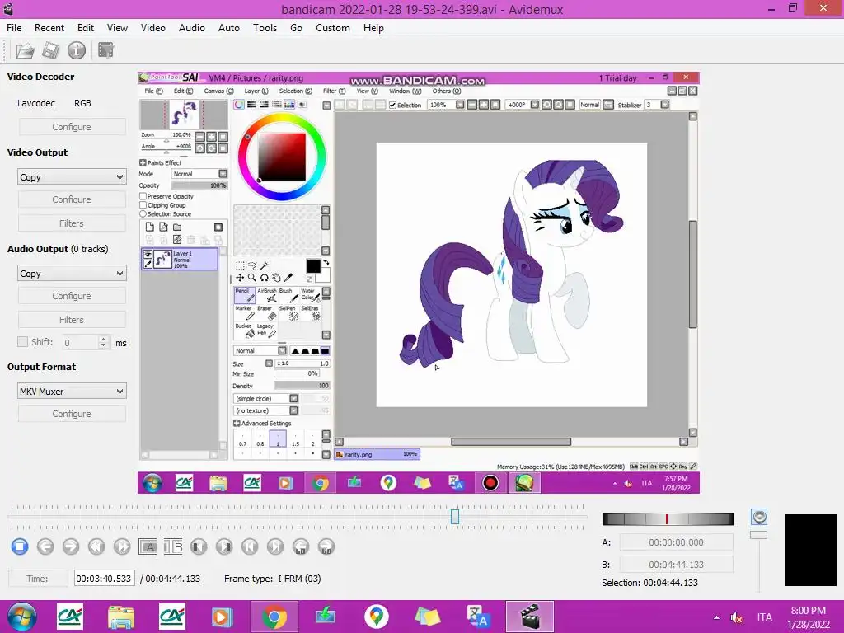Viewport: 844px width, 633px height.
Task: Click the current time field 00:03:40.533
Action: coord(104,579)
